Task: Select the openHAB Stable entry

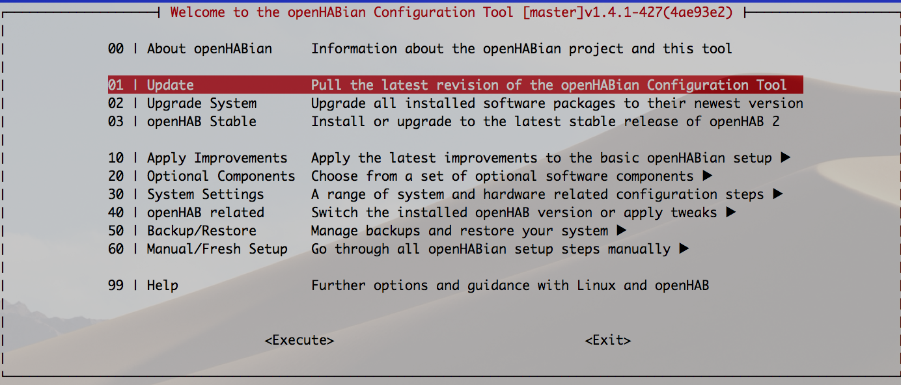Action: pyautogui.click(x=201, y=122)
